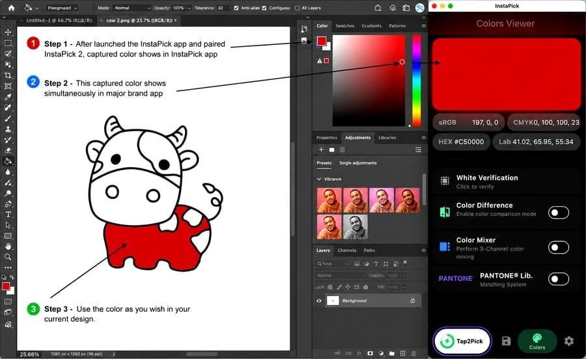Click White Verification to verify
This screenshot has width=586, height=359.
pos(507,181)
